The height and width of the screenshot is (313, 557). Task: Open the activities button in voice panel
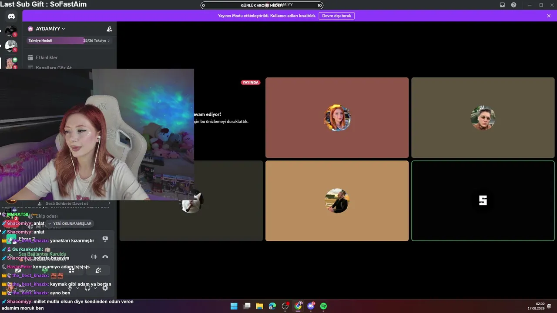71,270
